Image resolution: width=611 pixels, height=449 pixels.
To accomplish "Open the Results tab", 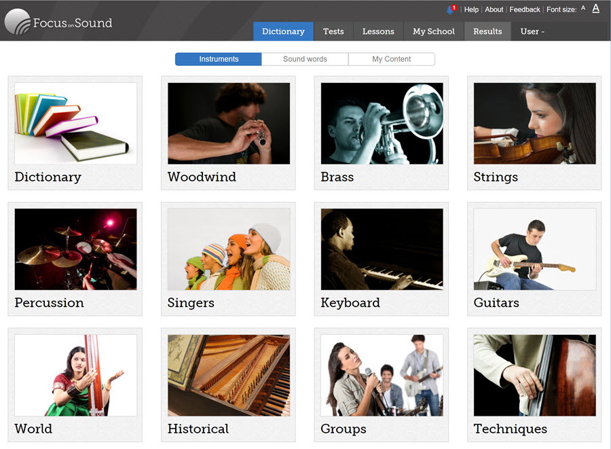I will coord(487,31).
